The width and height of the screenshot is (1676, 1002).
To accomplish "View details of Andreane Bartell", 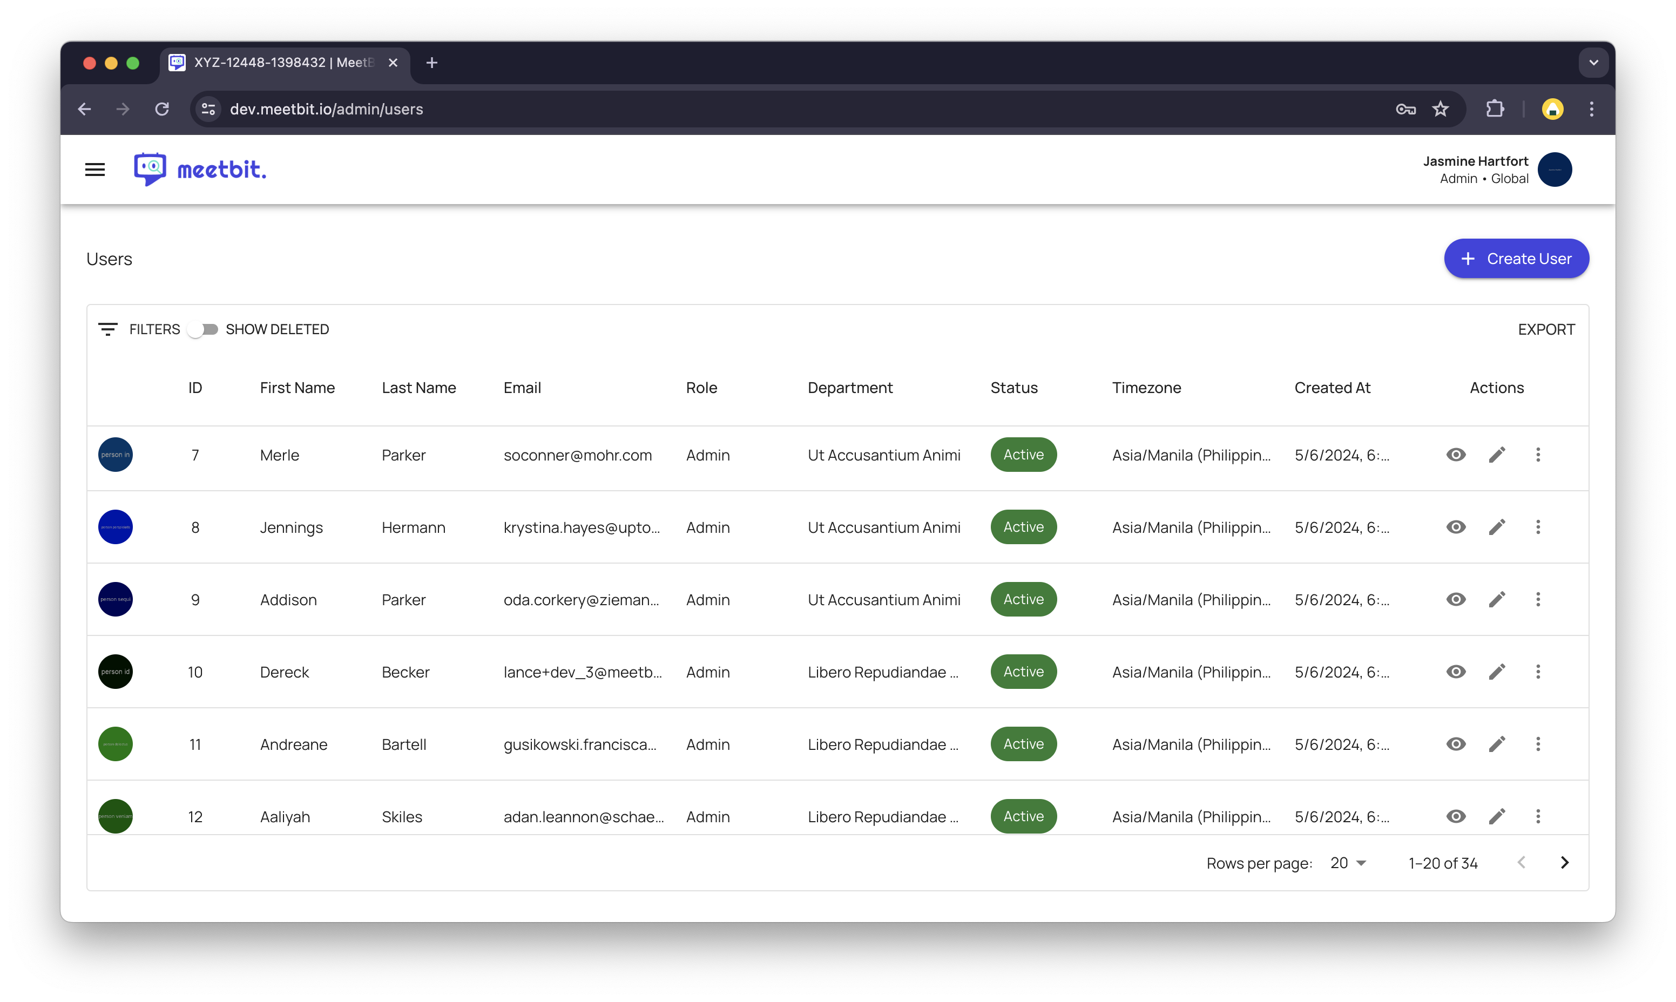I will point(1456,743).
